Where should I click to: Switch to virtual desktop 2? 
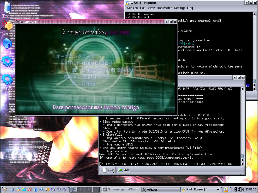click(81, 189)
